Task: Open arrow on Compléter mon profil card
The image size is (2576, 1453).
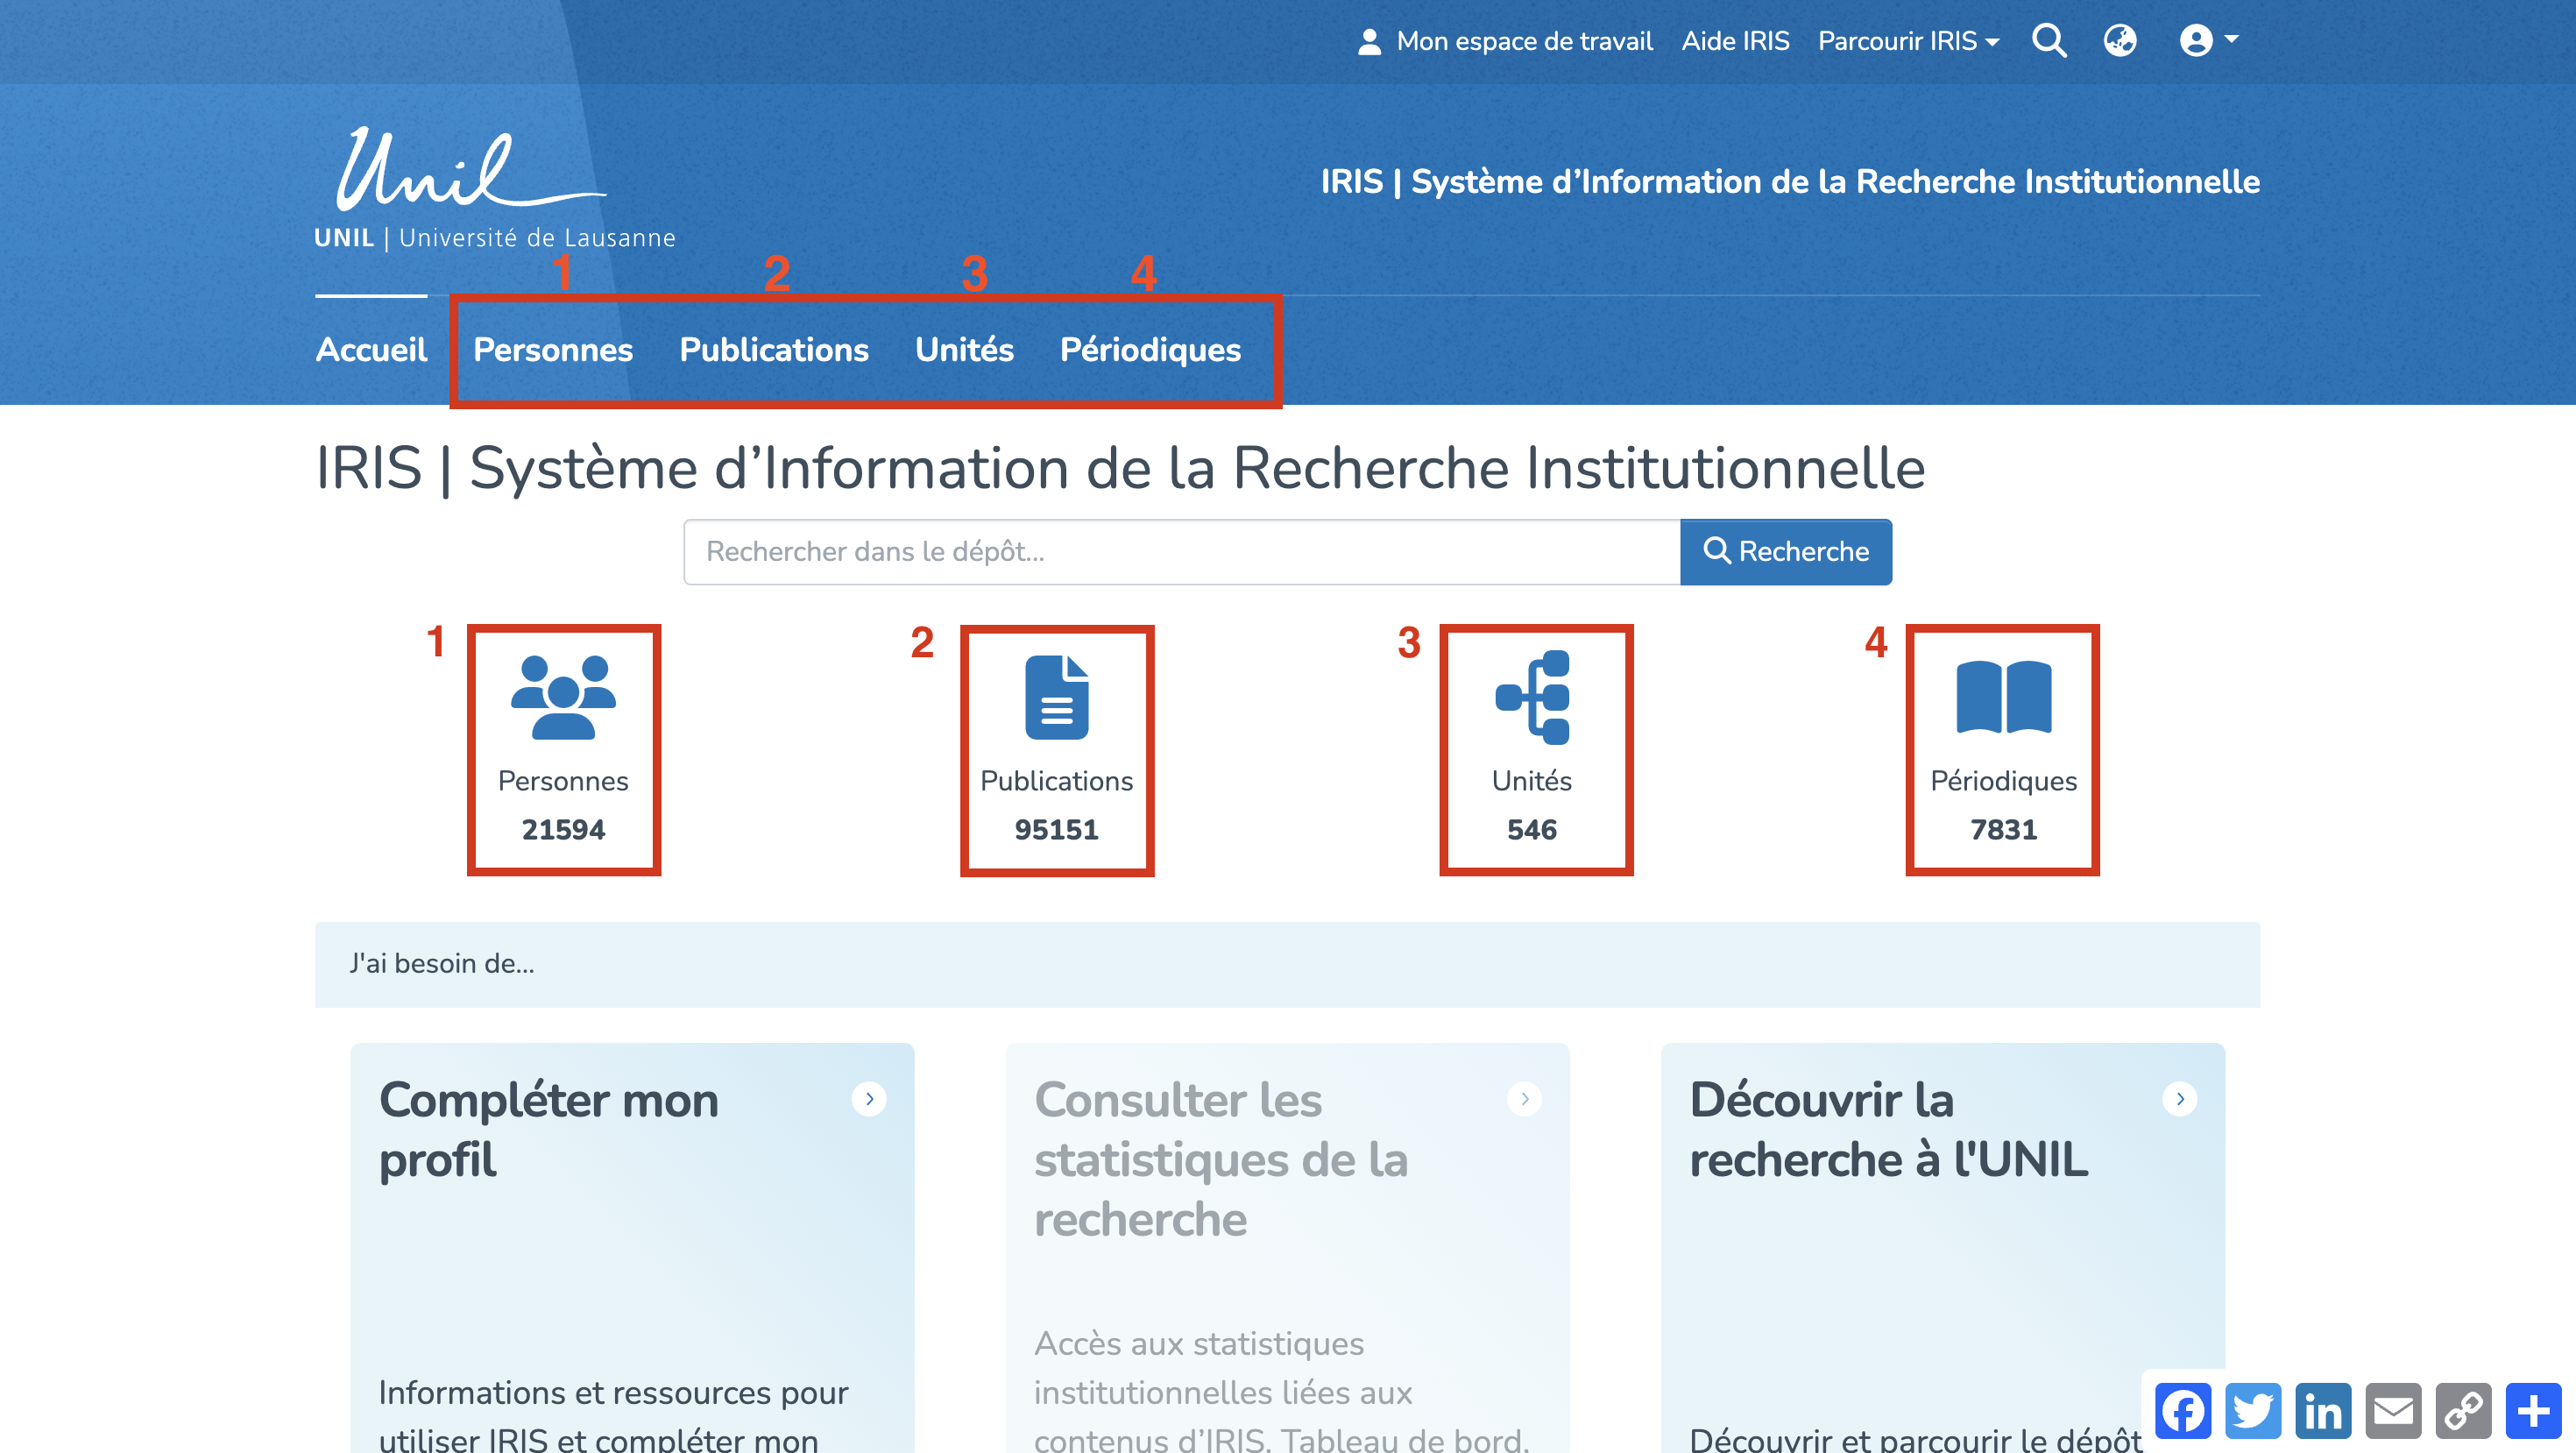Action: point(869,1099)
